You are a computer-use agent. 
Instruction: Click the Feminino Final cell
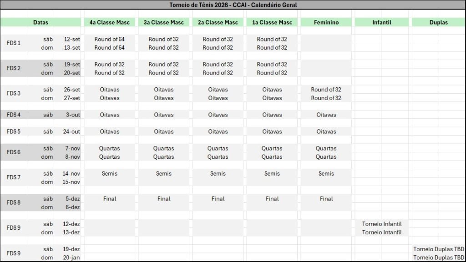pyautogui.click(x=326, y=199)
